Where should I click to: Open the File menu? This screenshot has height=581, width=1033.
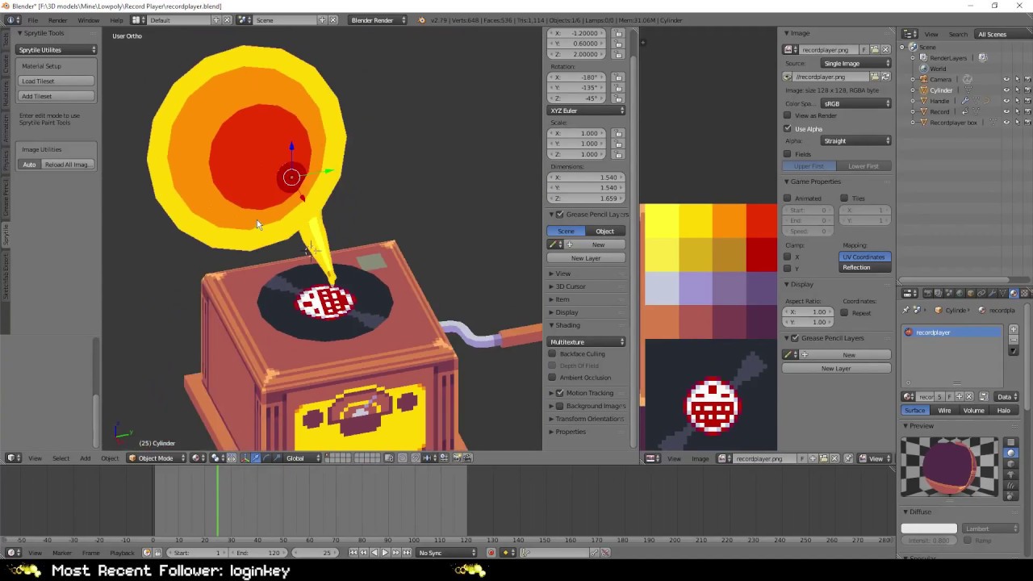point(32,19)
